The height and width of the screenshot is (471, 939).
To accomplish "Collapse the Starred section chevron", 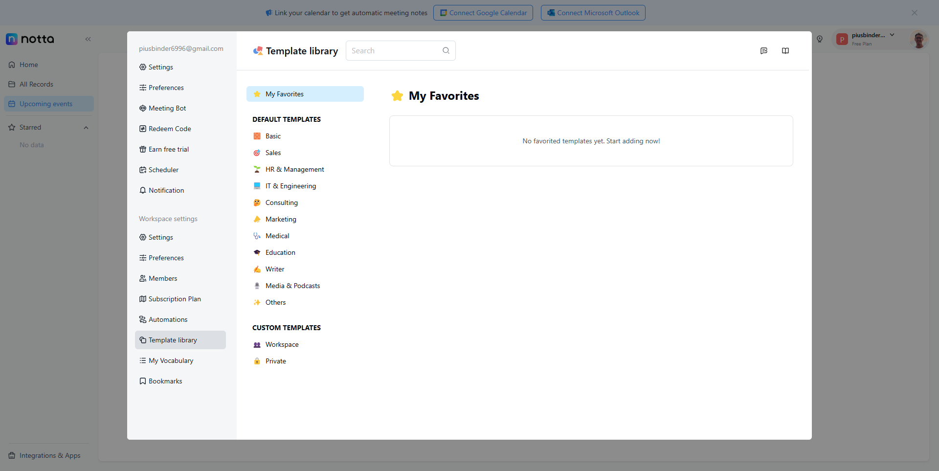I will pos(86,128).
